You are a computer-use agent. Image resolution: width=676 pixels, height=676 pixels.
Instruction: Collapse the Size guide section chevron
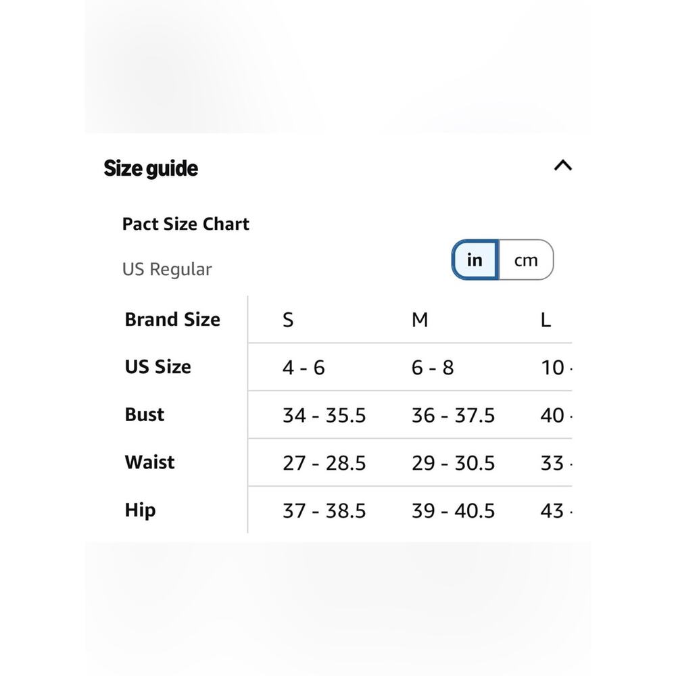tap(562, 166)
